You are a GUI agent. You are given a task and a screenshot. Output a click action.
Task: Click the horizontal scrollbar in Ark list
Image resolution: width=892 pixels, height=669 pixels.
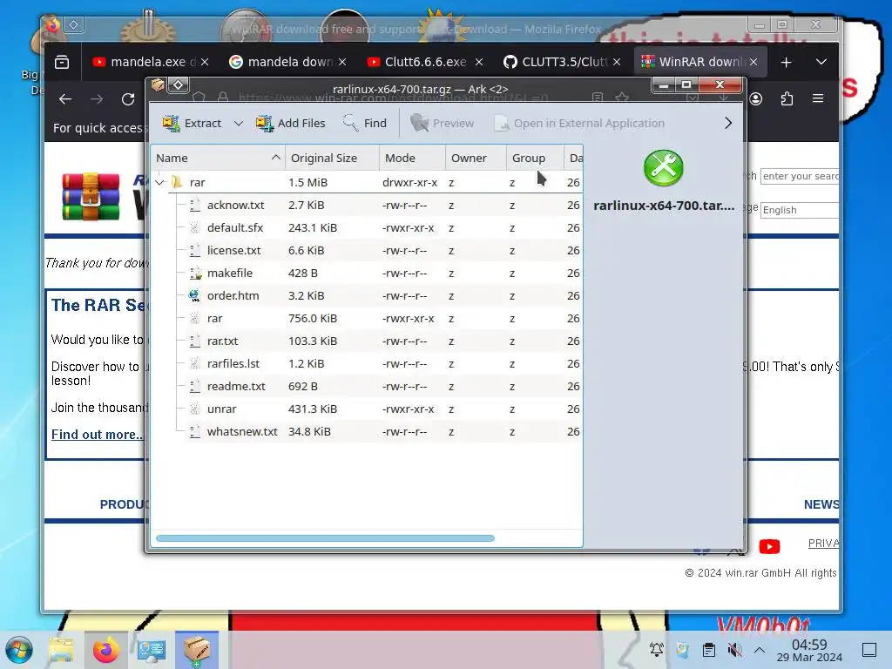pyautogui.click(x=325, y=538)
